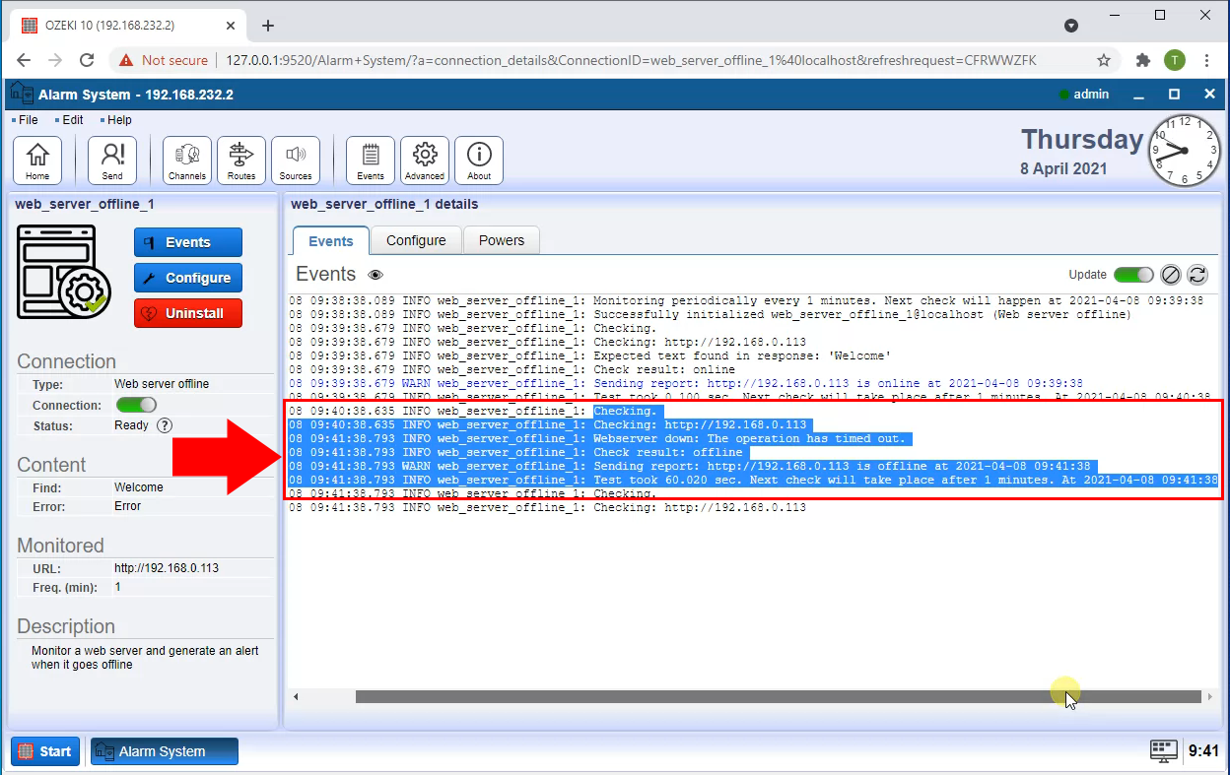Screen dimensions: 1230x775
Task: Open the Sources toolbar icon
Action: click(296, 160)
